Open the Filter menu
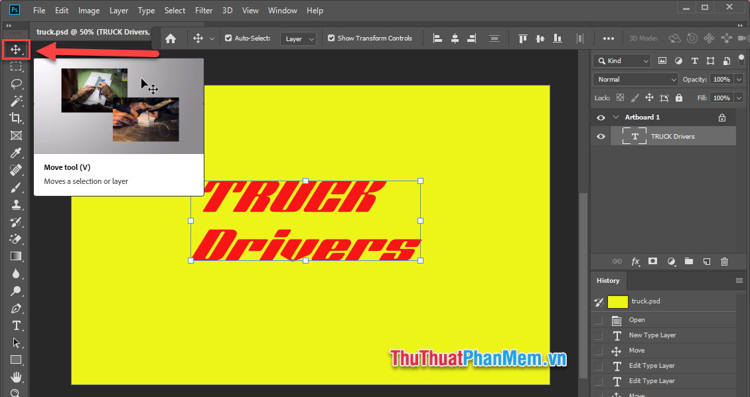Viewport: 750px width, 397px height. click(x=203, y=10)
